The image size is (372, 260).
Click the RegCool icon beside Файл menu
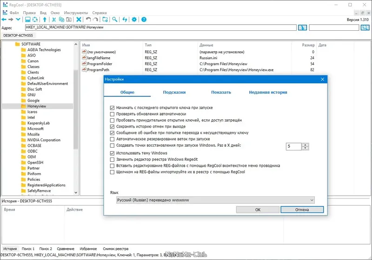[x=5, y=13]
